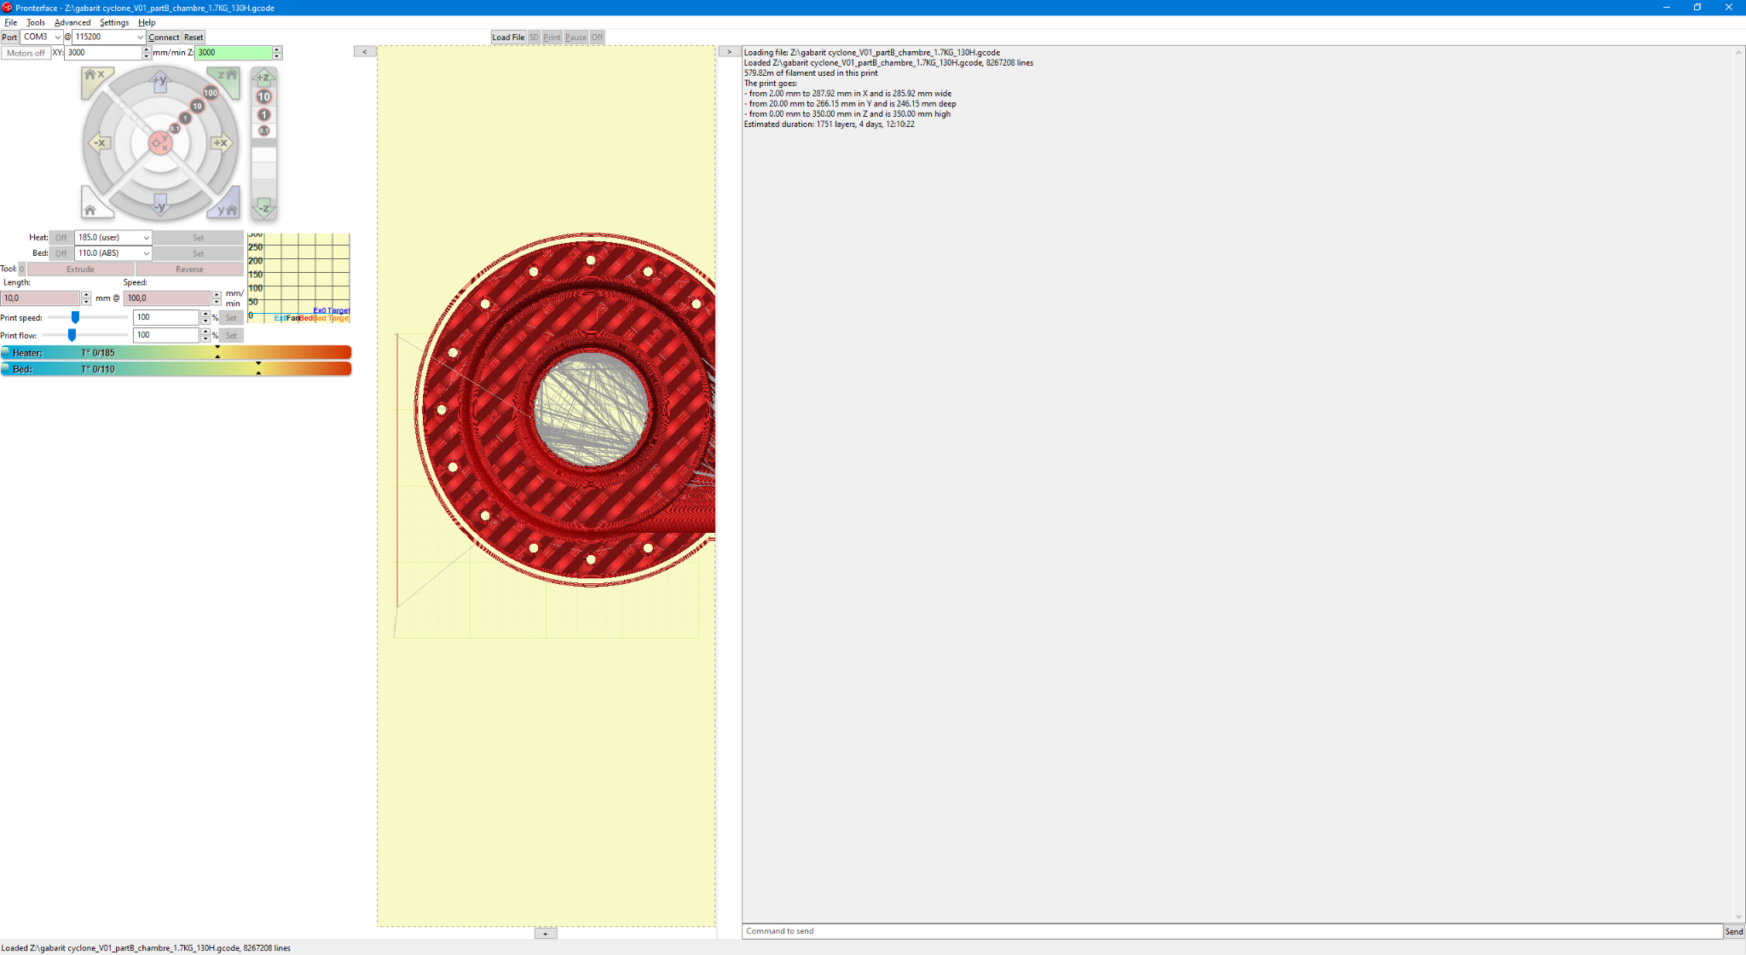Choose the 10 mm Z step
The image size is (1746, 955).
coord(264,96)
